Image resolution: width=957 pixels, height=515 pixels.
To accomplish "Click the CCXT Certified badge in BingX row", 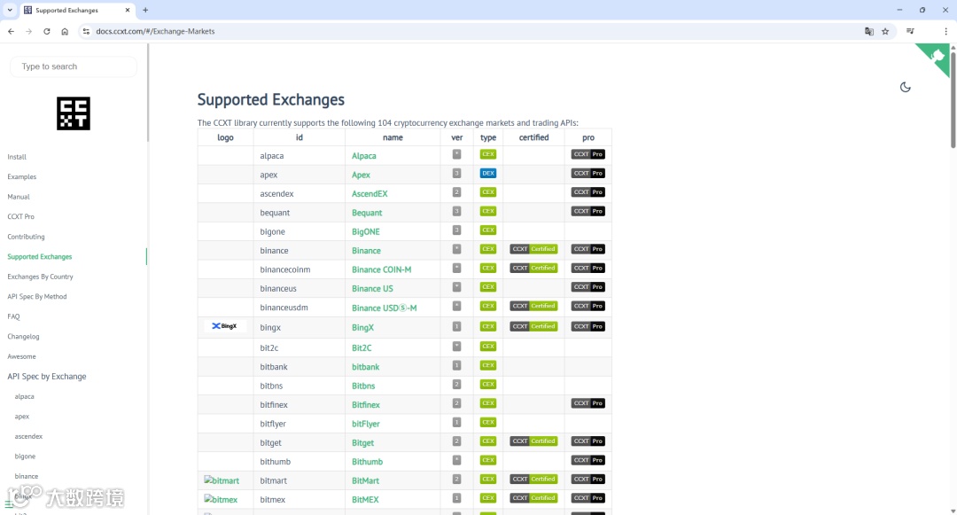I will point(533,326).
